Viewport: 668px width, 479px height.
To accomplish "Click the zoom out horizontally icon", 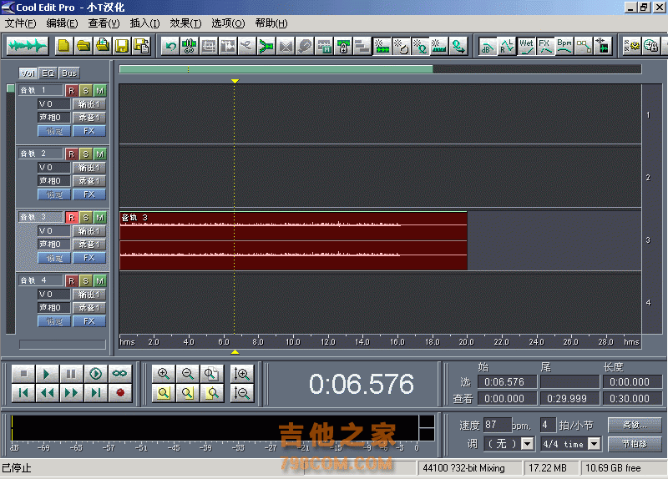I will click(187, 374).
